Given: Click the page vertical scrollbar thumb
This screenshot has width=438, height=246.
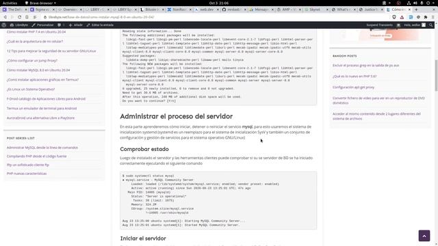Looking at the screenshot, I should [x=436, y=75].
